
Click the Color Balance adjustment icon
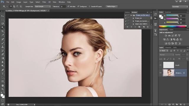[x=167, y=39]
